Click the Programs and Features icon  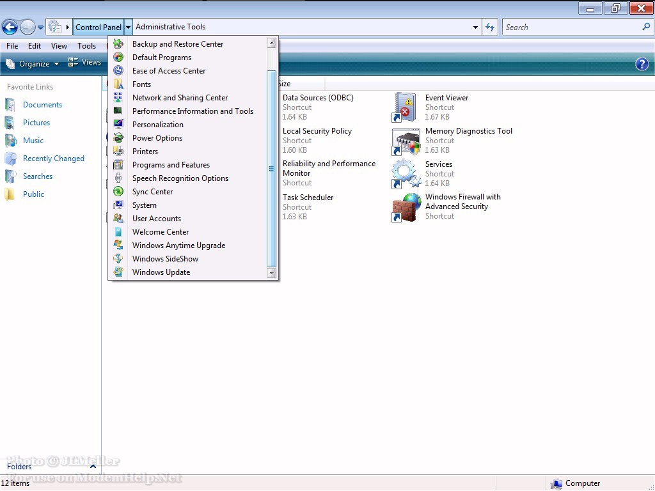click(x=118, y=164)
